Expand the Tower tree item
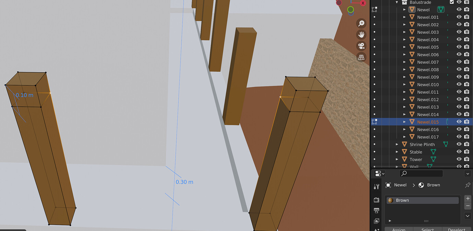Image resolution: width=473 pixels, height=231 pixels. [x=397, y=159]
